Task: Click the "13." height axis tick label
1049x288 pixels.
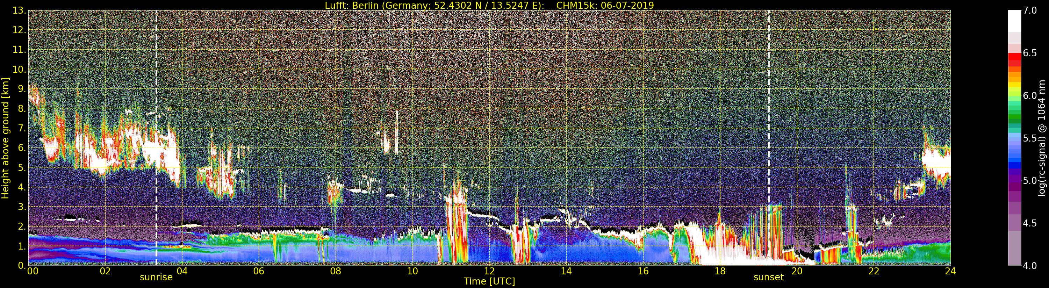Action: point(20,10)
